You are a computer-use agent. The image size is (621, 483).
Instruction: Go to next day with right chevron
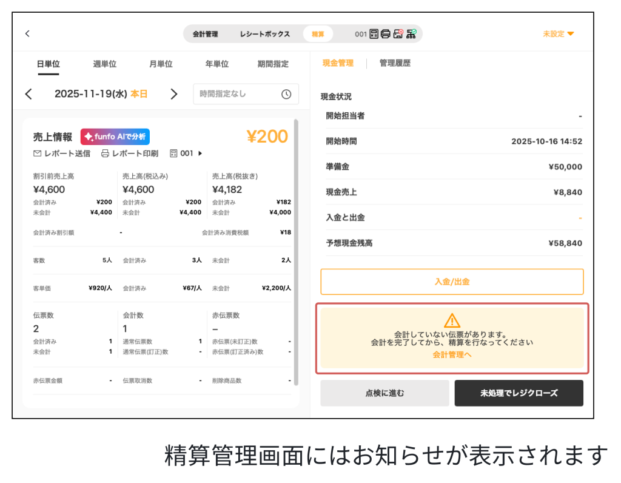click(x=174, y=94)
